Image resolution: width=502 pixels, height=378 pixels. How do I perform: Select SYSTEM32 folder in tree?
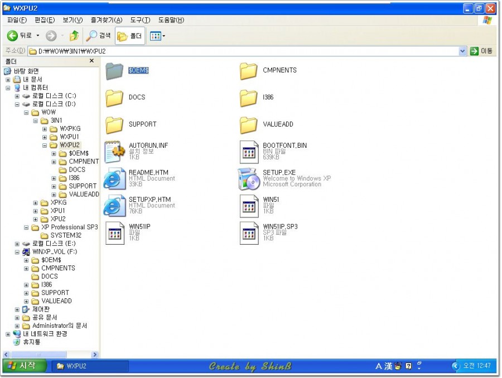[x=66, y=236]
